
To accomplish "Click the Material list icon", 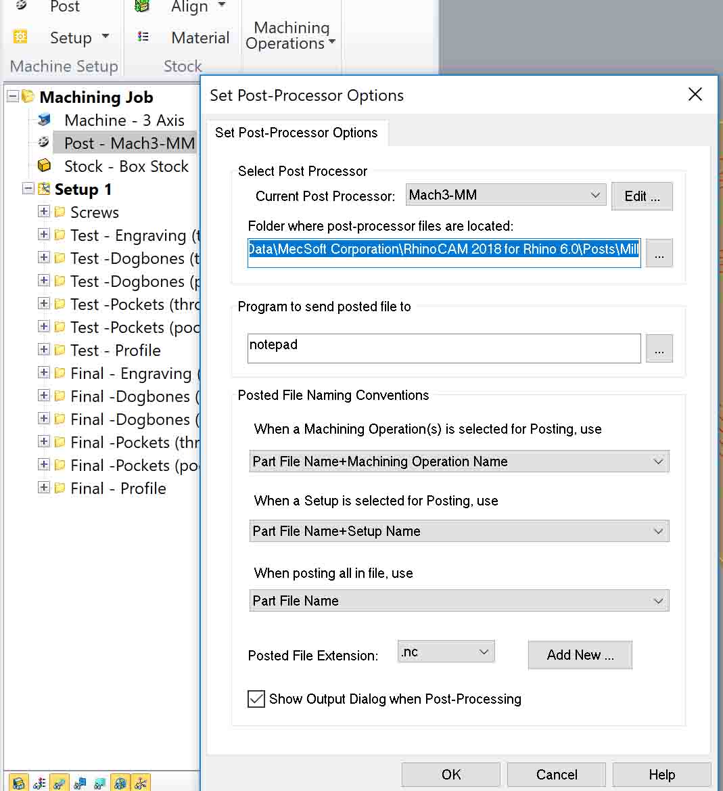I will click(x=143, y=37).
